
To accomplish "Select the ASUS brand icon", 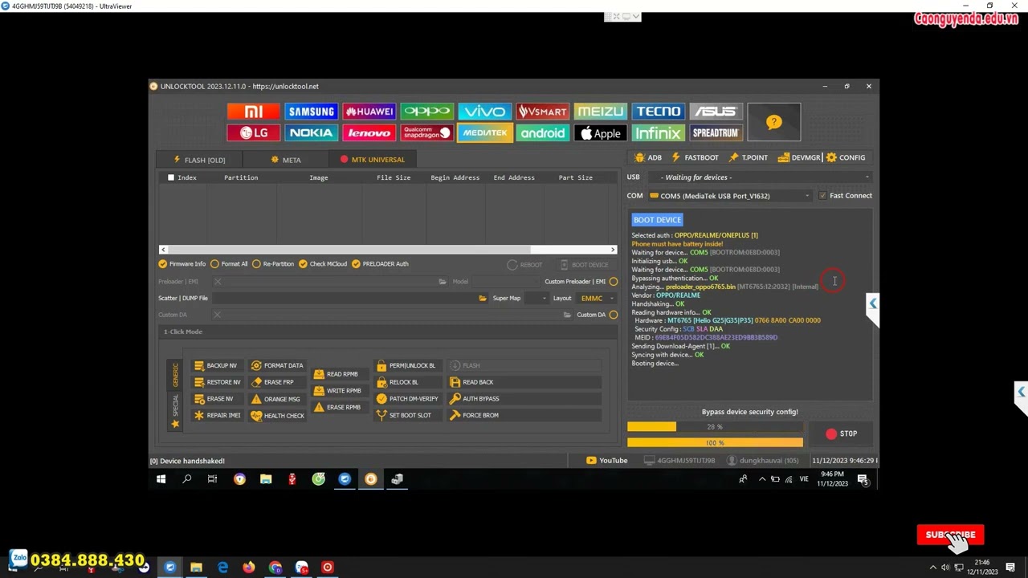I will pos(716,112).
